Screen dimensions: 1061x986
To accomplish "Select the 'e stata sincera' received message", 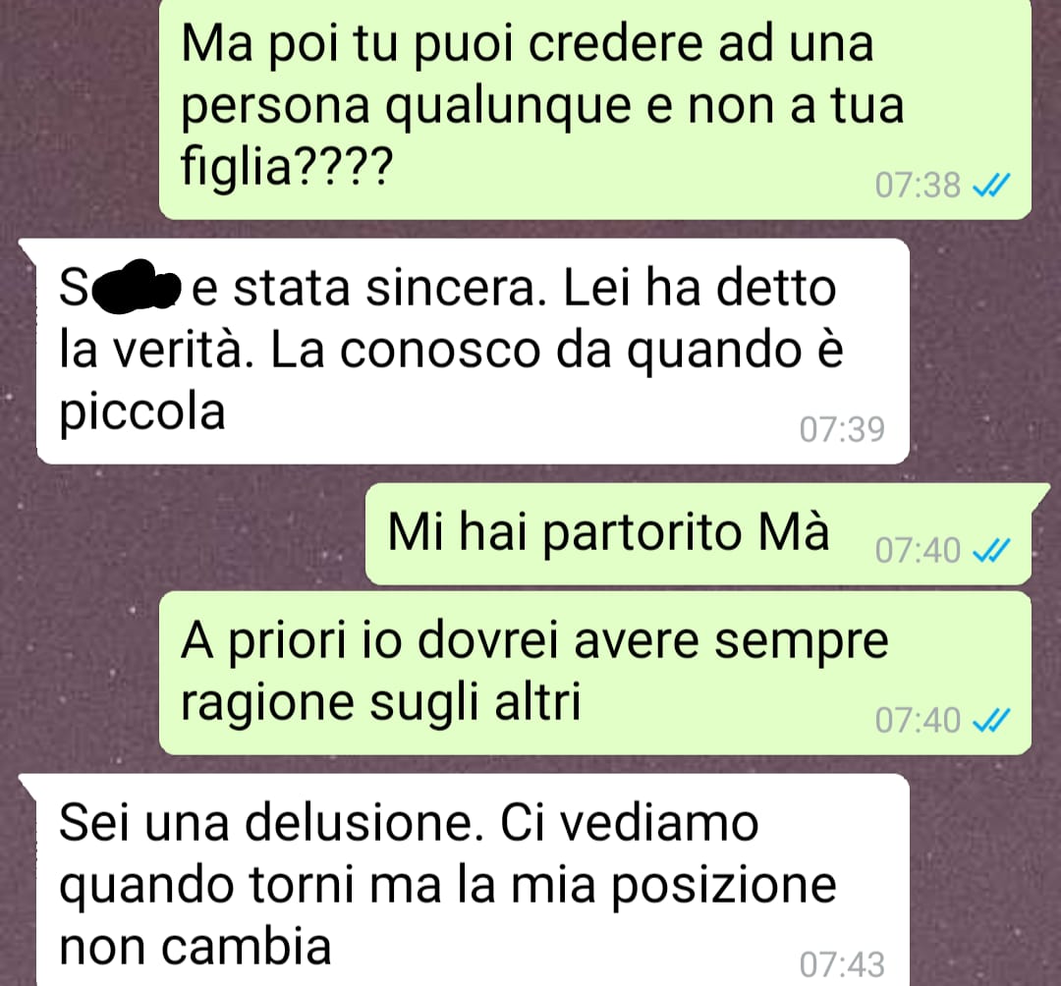I will tap(473, 351).
